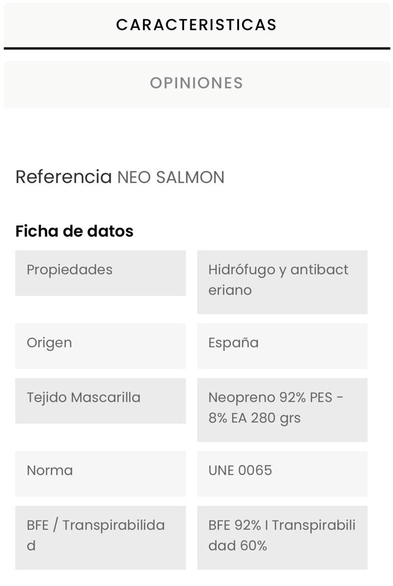Click the dad 60% text line
This screenshot has height=586, width=393.
click(237, 545)
